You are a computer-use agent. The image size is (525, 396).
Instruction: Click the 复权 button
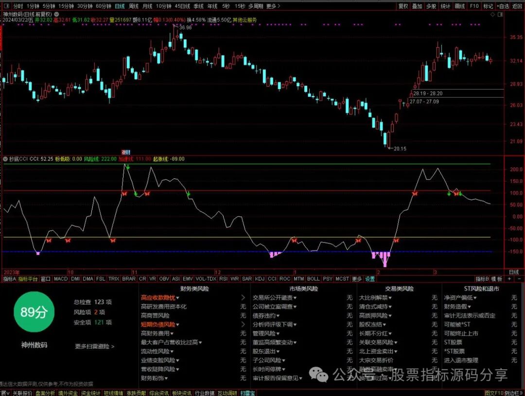point(403,6)
